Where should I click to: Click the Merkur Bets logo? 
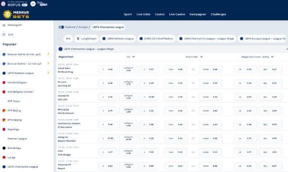[16, 14]
